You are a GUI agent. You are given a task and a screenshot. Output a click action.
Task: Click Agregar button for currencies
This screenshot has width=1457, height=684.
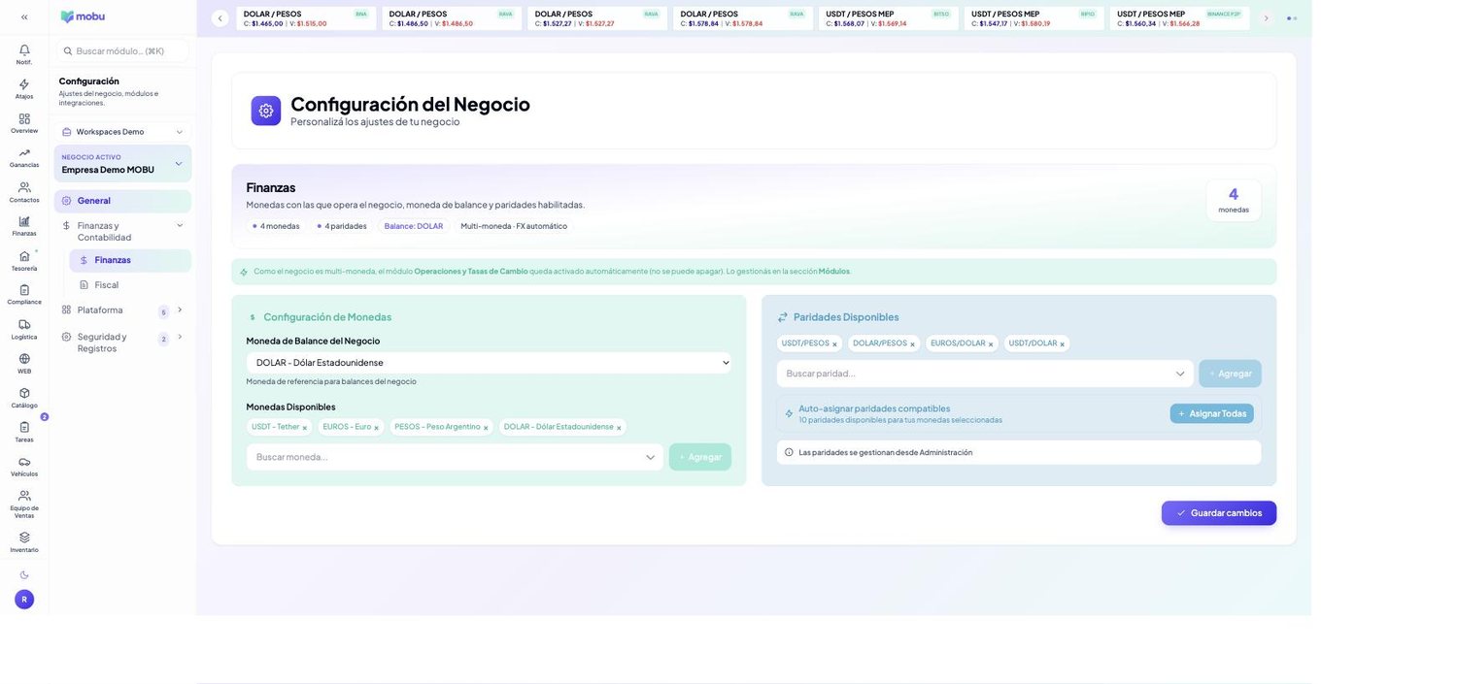(x=699, y=457)
